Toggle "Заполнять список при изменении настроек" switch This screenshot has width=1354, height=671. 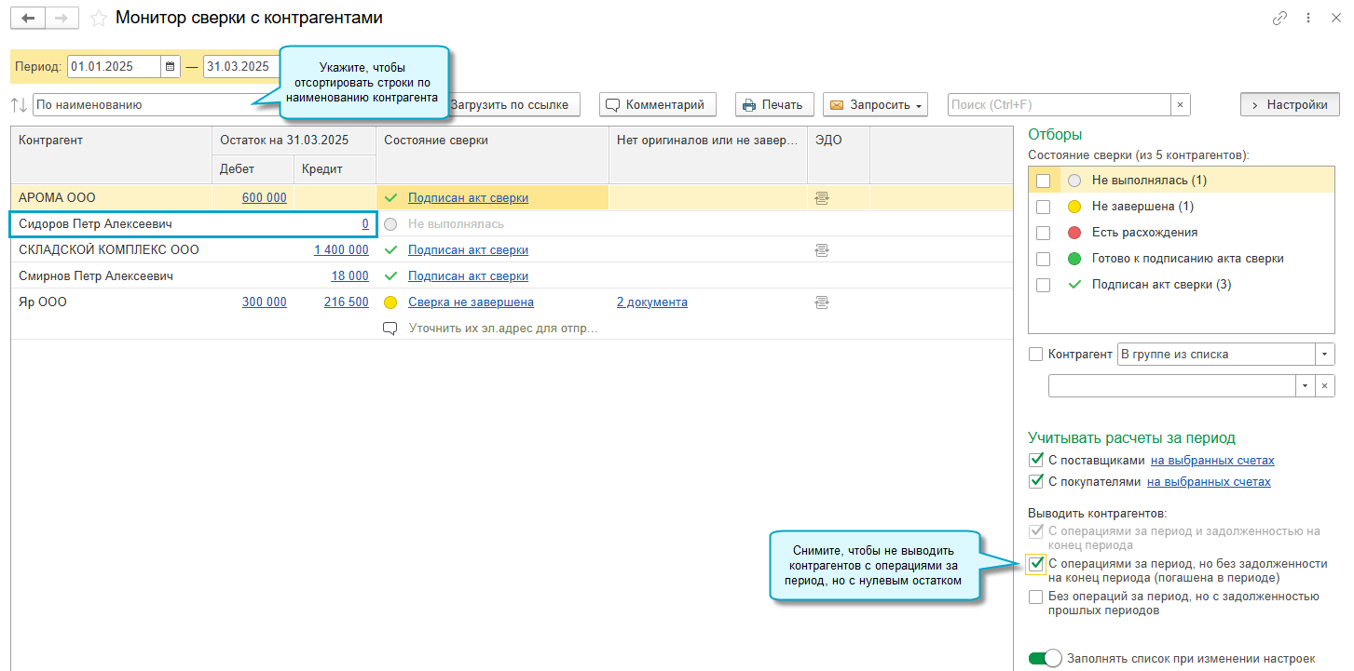pos(1045,659)
